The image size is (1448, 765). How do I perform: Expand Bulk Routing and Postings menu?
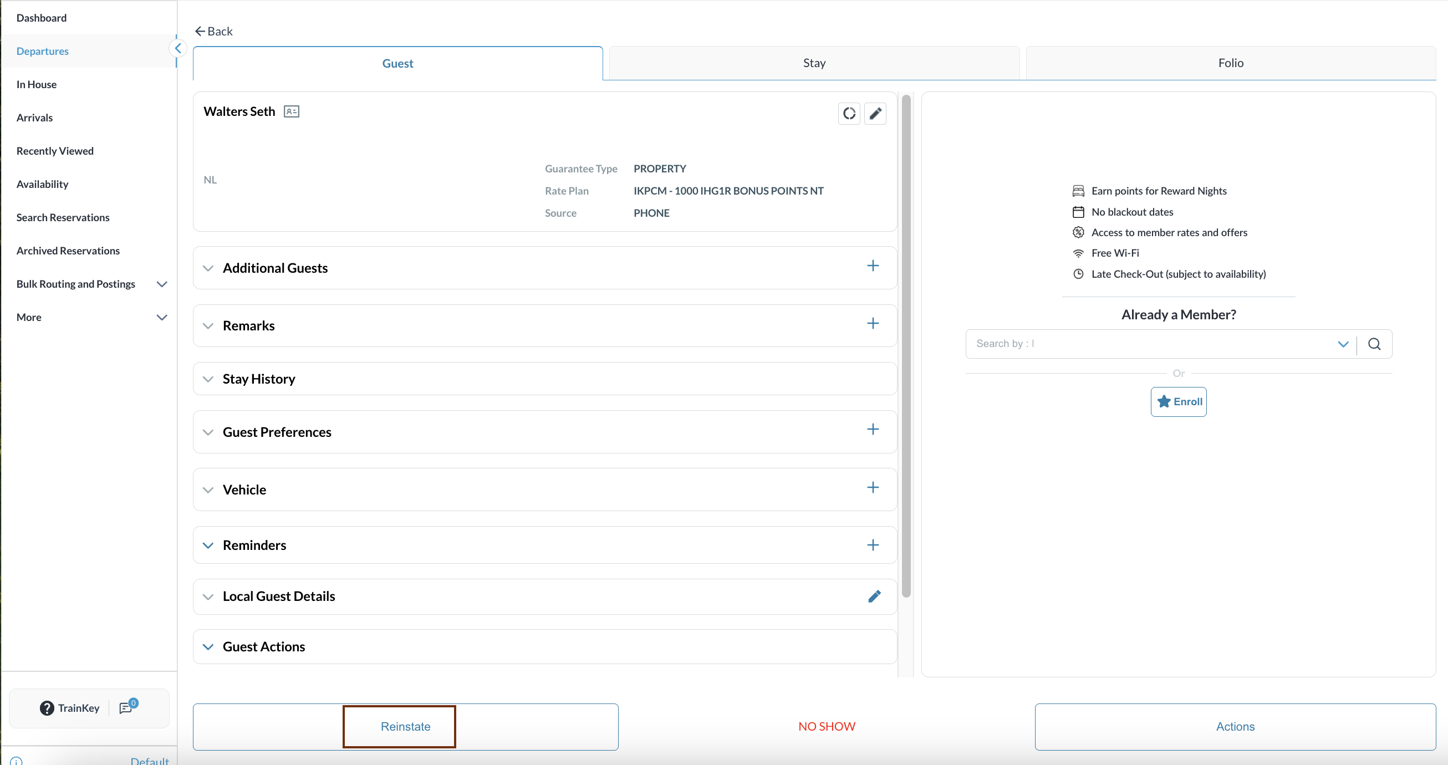click(161, 284)
